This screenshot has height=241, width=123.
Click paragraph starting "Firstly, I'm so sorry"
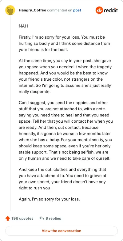pyautogui.click(x=64, y=44)
